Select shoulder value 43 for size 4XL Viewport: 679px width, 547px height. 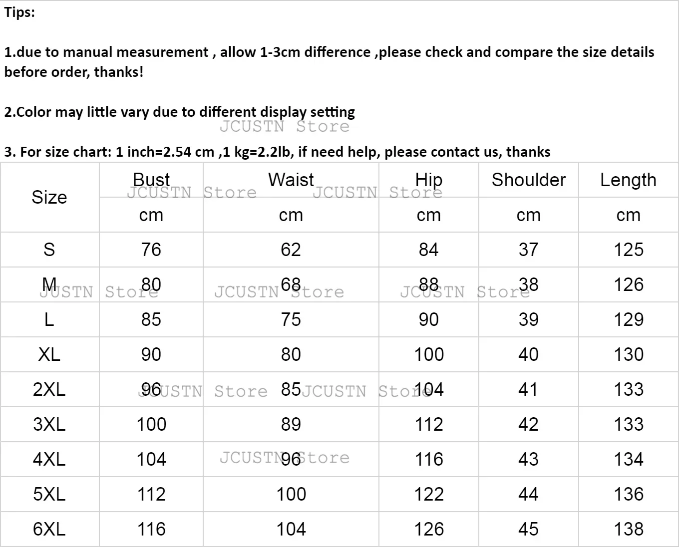tap(528, 459)
